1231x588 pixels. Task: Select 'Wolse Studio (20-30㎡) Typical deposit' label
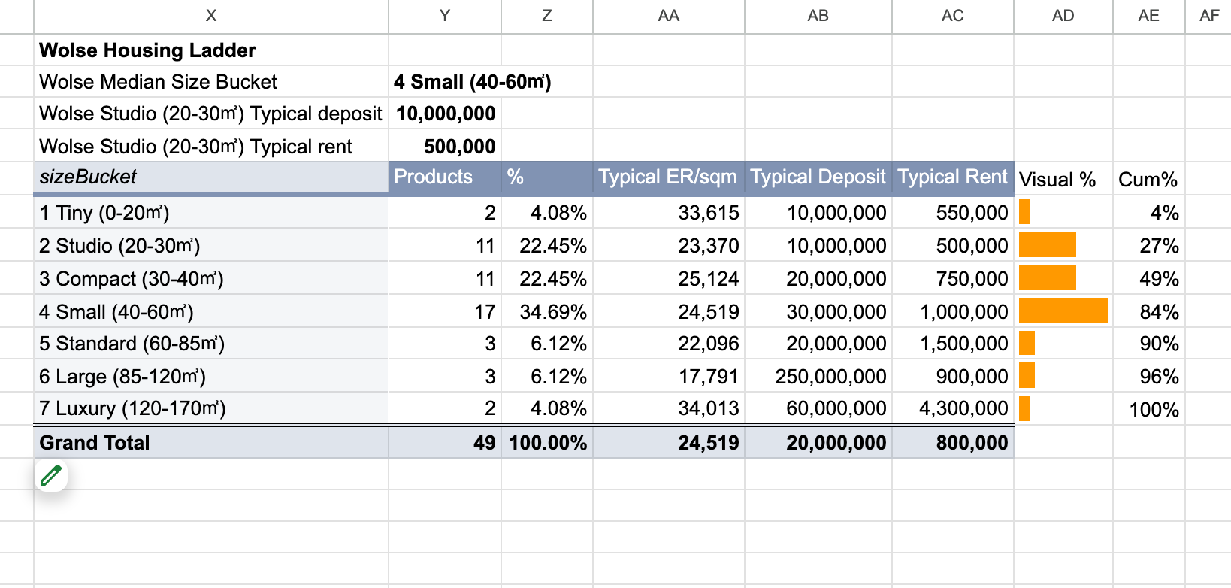click(x=211, y=114)
